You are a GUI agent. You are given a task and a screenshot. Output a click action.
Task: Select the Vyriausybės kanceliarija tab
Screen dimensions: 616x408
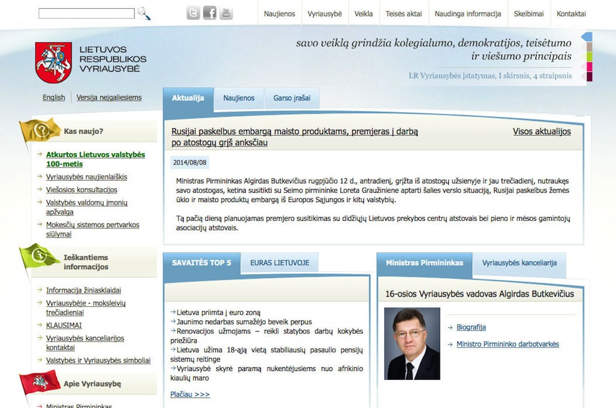[x=519, y=263]
